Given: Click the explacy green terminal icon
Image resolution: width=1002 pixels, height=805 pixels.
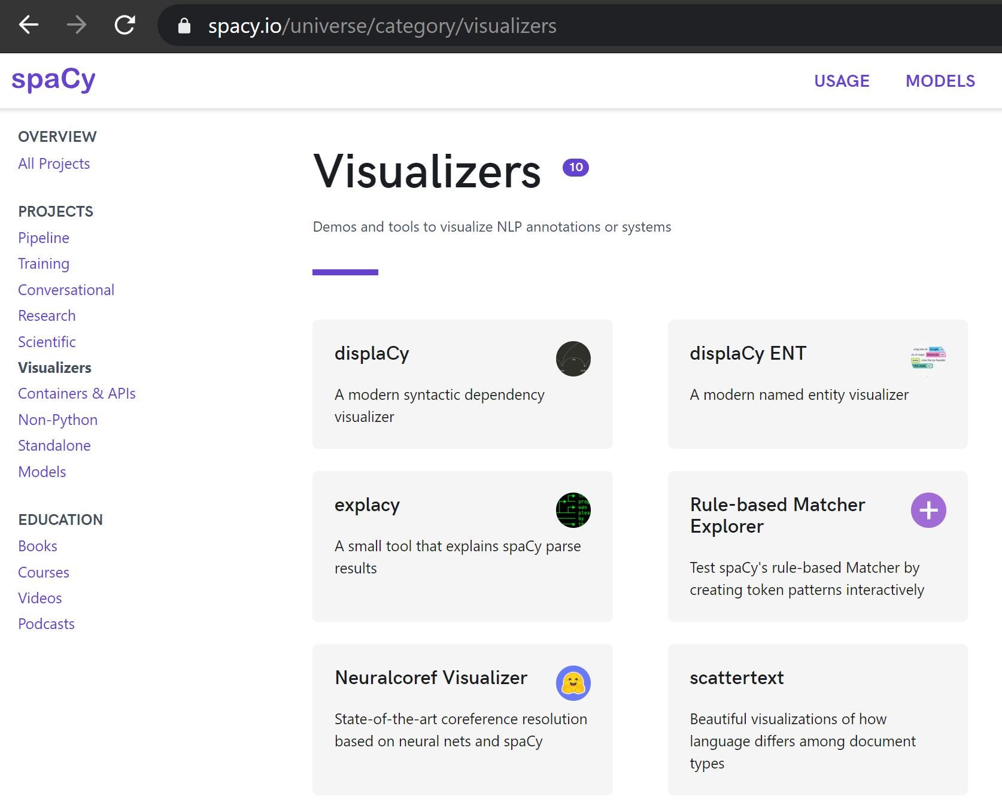Looking at the screenshot, I should [573, 510].
